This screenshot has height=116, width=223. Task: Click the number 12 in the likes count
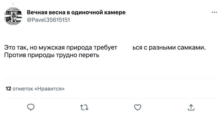coord(8,89)
